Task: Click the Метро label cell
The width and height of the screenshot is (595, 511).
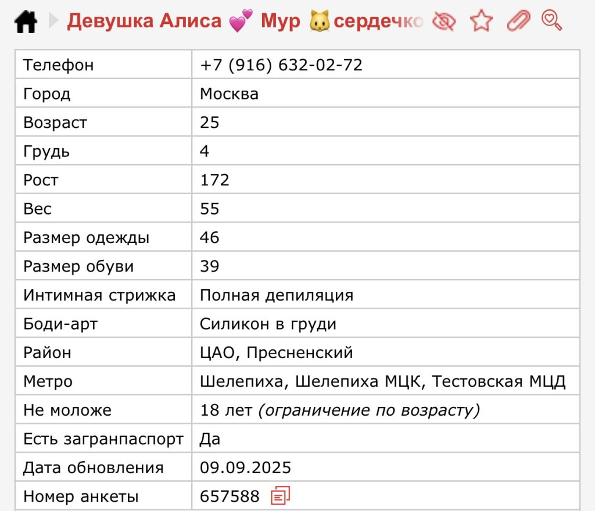Action: tap(48, 382)
